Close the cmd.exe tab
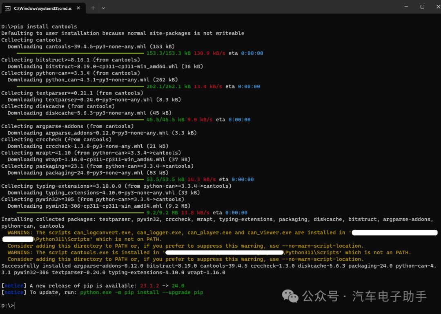This screenshot has width=441, height=314. 78,8
